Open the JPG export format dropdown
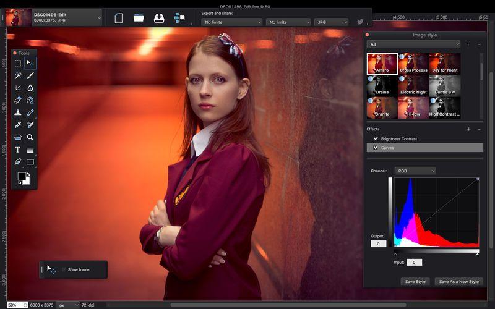The width and height of the screenshot is (495, 309). [332, 22]
